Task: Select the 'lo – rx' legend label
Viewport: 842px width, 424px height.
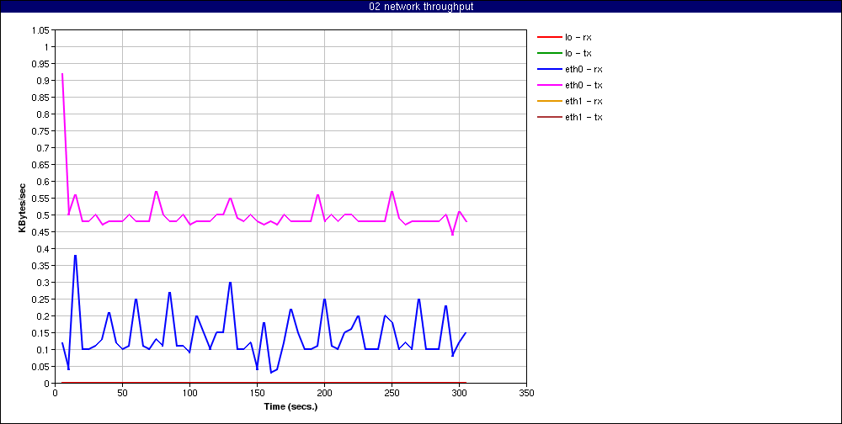Action: click(x=578, y=37)
